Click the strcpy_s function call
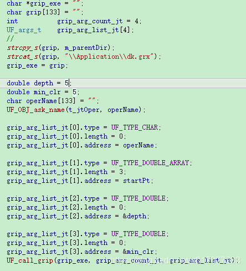 click(x=23, y=48)
